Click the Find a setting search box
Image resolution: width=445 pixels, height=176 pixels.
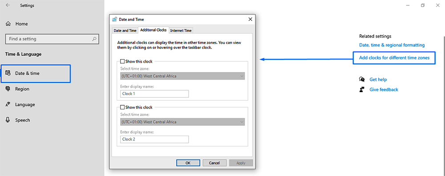click(52, 39)
